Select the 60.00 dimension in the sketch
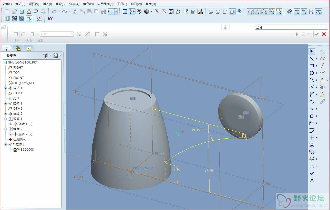This screenshot has height=210, width=330. (x=196, y=130)
